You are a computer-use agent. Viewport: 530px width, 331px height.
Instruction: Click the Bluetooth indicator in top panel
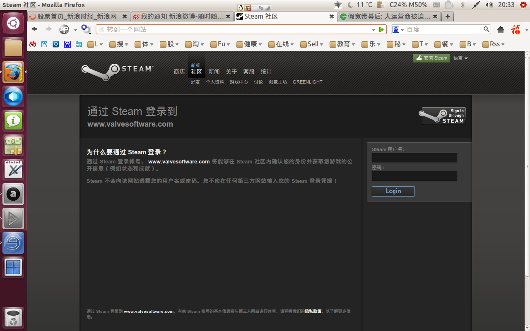pyautogui.click(x=463, y=5)
